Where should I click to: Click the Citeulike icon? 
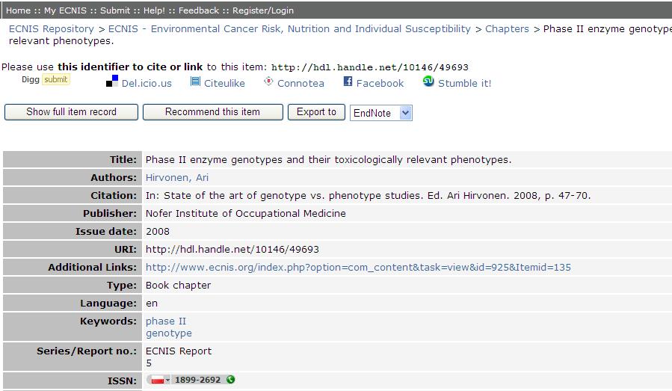coord(195,81)
